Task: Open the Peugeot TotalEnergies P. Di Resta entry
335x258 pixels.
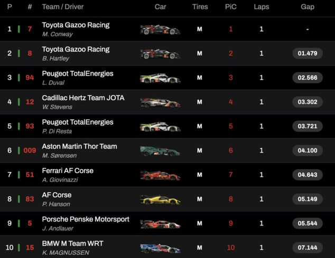Action: [78, 122]
